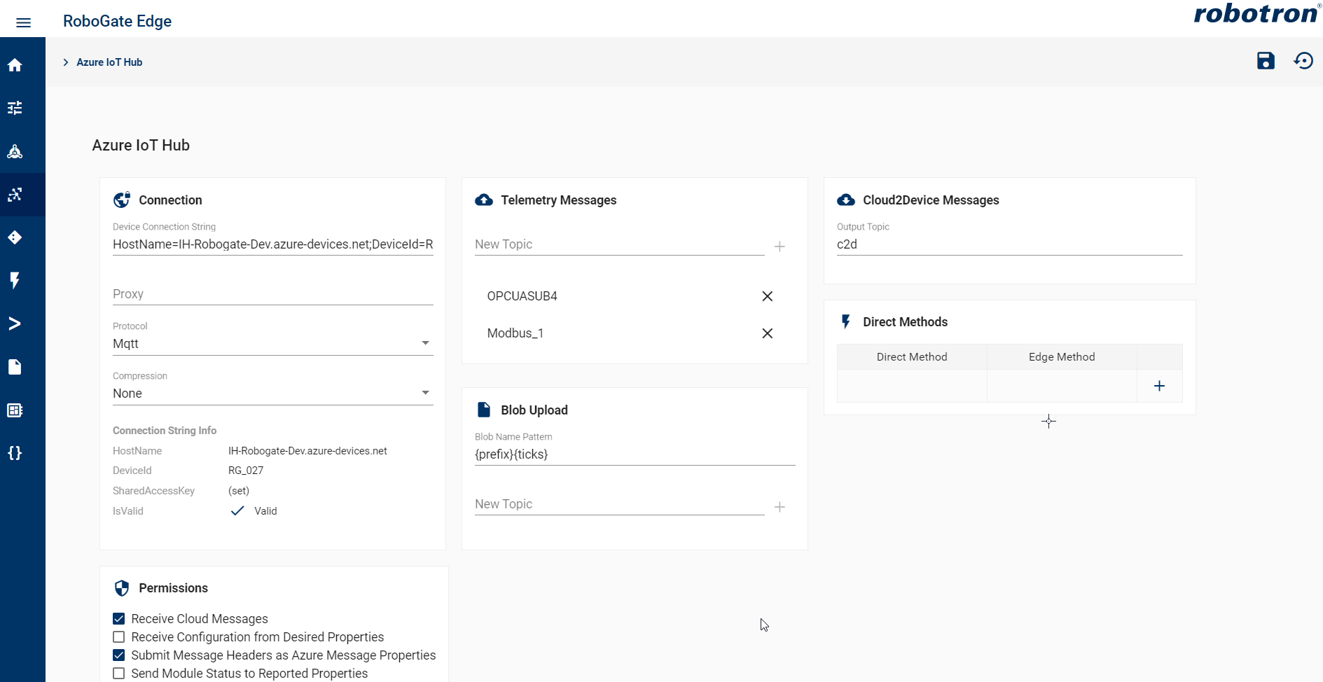This screenshot has width=1323, height=682.
Task: Open the document sidebar icon
Action: (15, 367)
